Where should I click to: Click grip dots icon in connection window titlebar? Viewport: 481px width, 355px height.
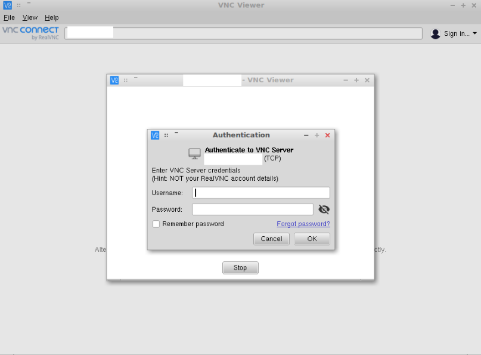(125, 80)
